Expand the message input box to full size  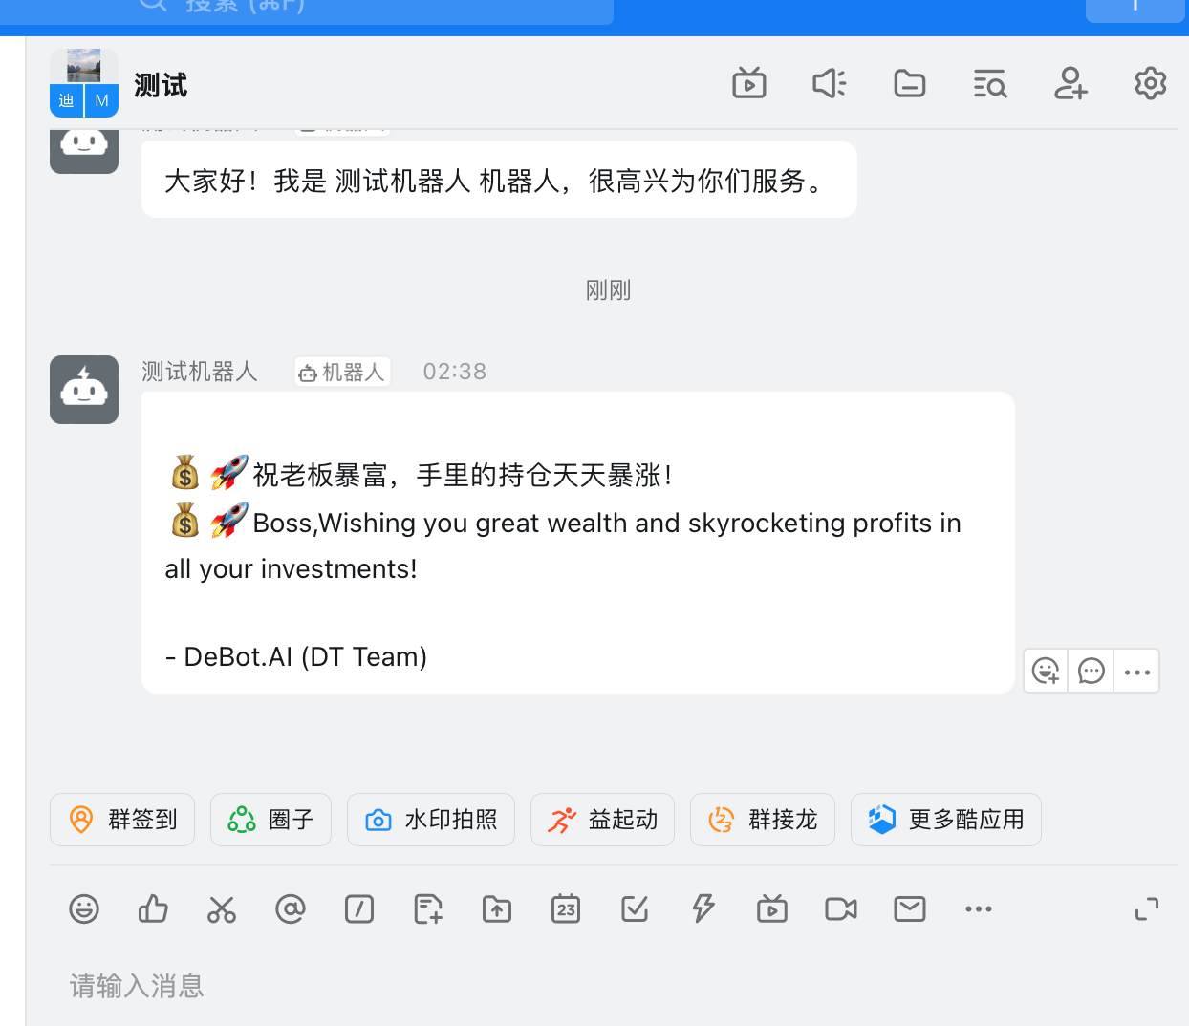point(1147,908)
